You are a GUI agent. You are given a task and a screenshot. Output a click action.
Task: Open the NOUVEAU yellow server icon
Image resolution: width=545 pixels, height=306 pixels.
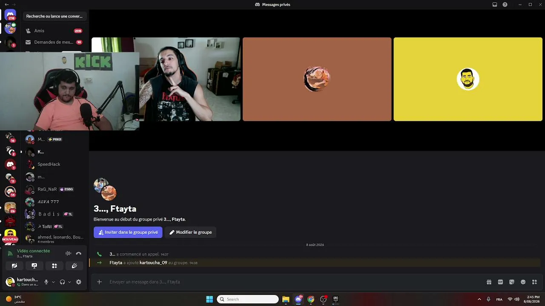click(10, 235)
